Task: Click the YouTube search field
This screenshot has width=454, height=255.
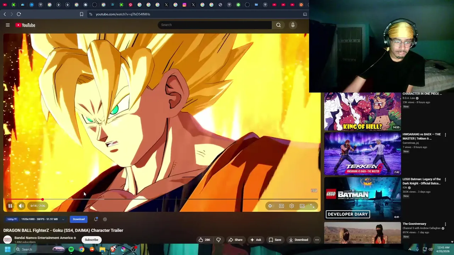Action: [x=215, y=25]
